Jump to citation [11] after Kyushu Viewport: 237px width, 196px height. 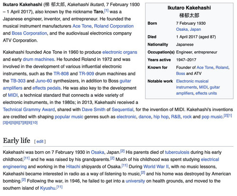tap(60, 187)
